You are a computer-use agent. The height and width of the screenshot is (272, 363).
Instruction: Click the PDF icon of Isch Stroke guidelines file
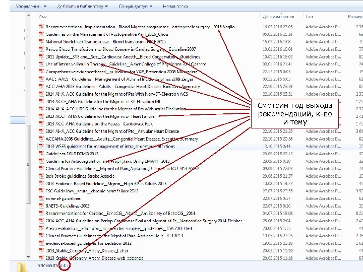point(41,176)
